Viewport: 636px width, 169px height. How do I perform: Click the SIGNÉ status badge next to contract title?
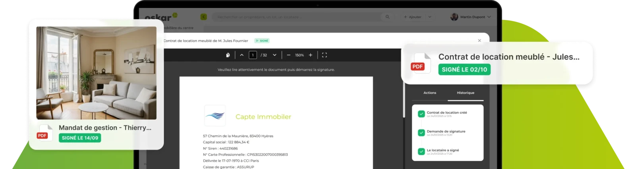(x=262, y=40)
